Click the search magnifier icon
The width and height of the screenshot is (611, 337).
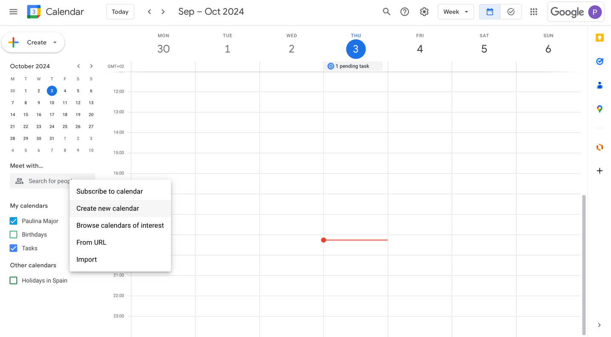click(x=386, y=12)
